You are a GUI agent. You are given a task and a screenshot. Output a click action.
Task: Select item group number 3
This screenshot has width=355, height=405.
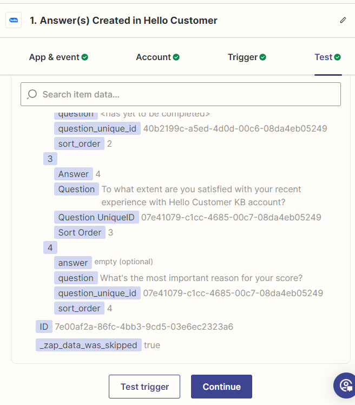[x=50, y=159]
